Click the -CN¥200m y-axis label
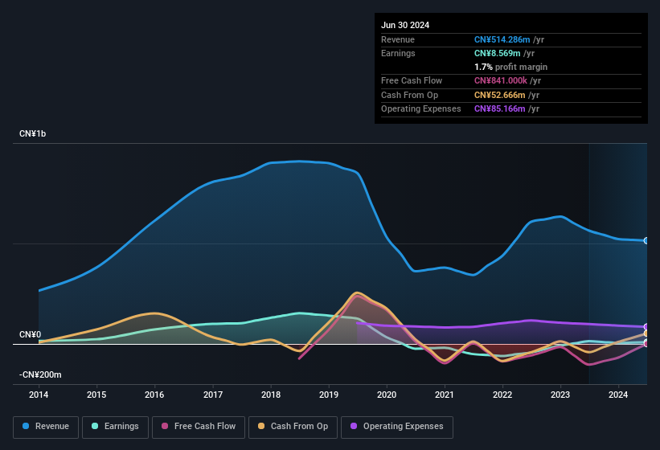 40,374
